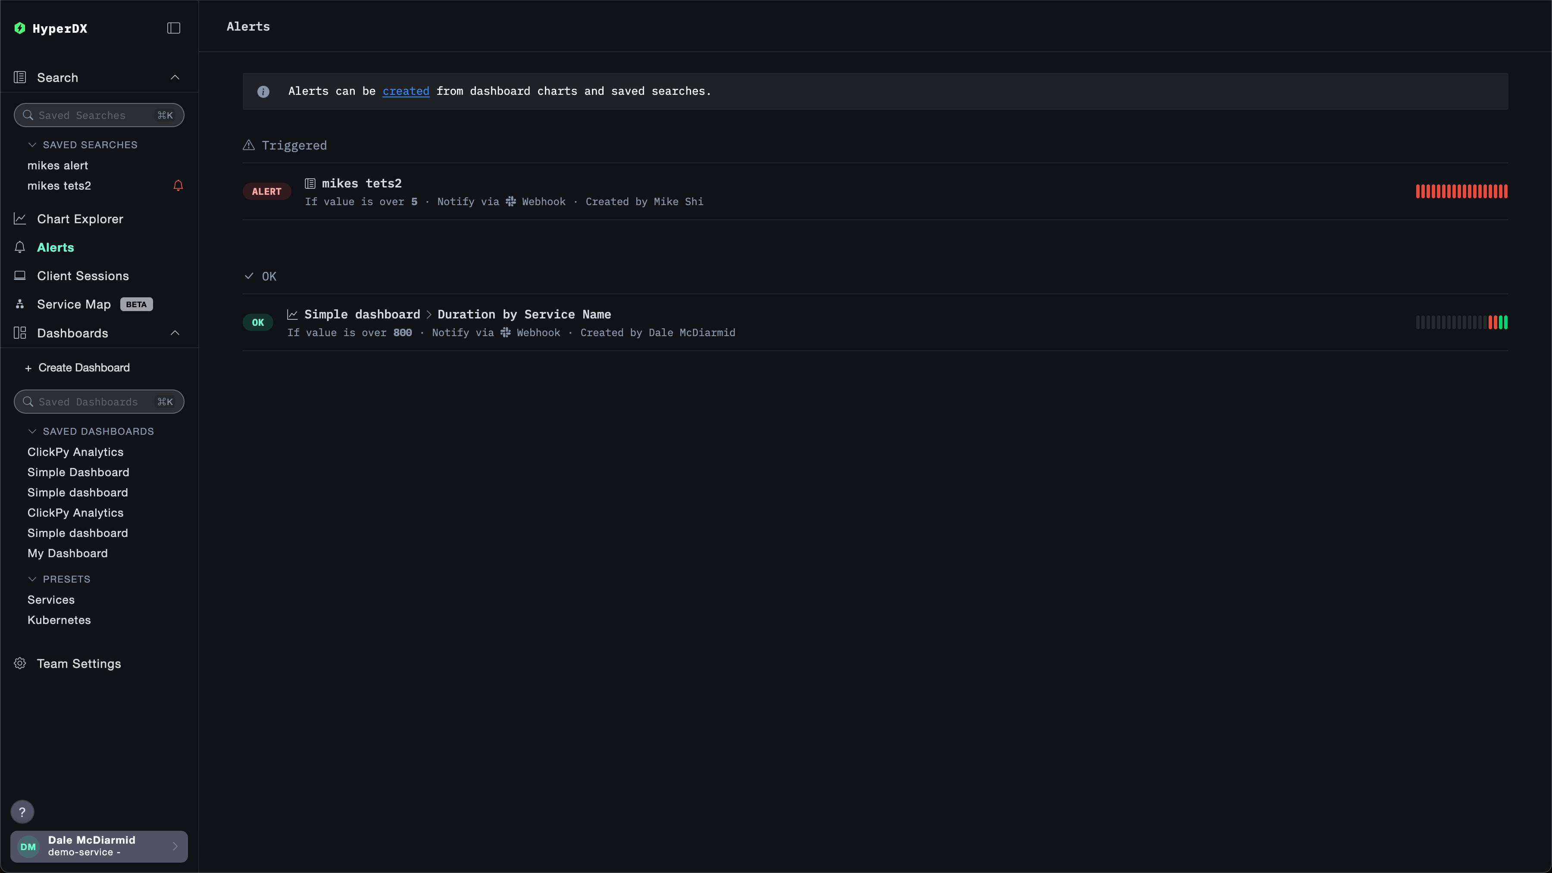The width and height of the screenshot is (1552, 873).
Task: Open the help question mark button
Action: point(22,811)
